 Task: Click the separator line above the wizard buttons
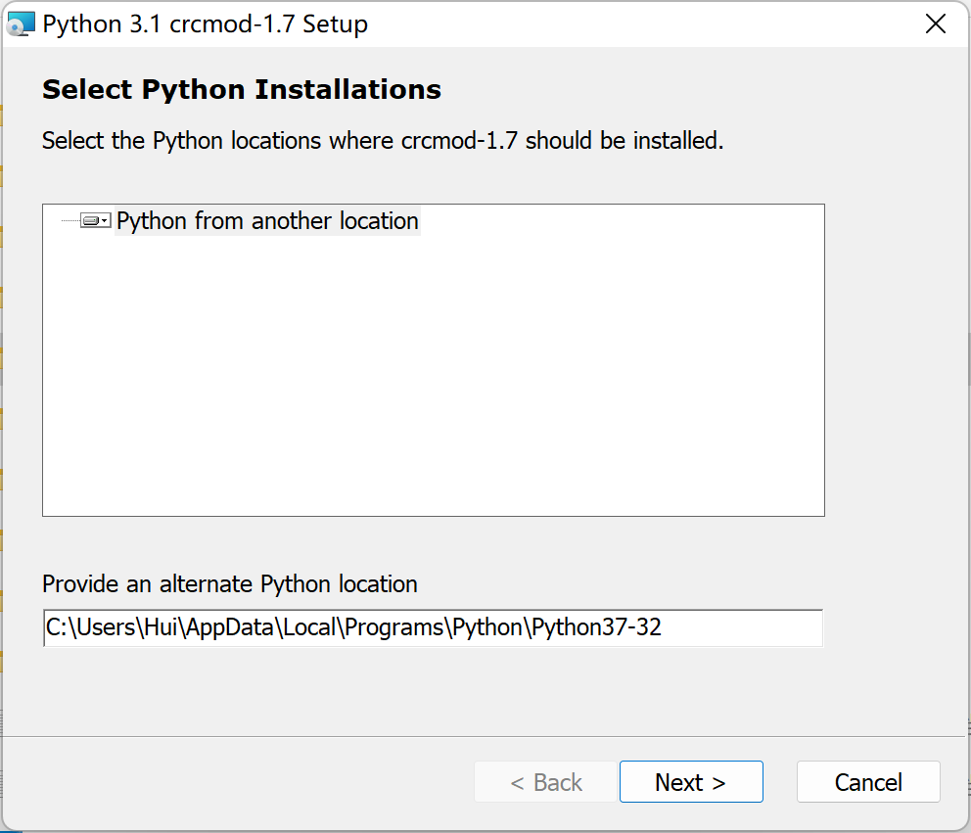point(485,736)
